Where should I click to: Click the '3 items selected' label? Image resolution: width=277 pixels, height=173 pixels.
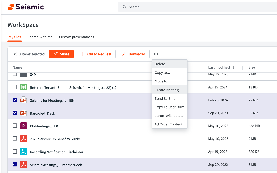click(x=32, y=54)
